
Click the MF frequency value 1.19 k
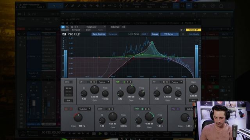click(142, 99)
